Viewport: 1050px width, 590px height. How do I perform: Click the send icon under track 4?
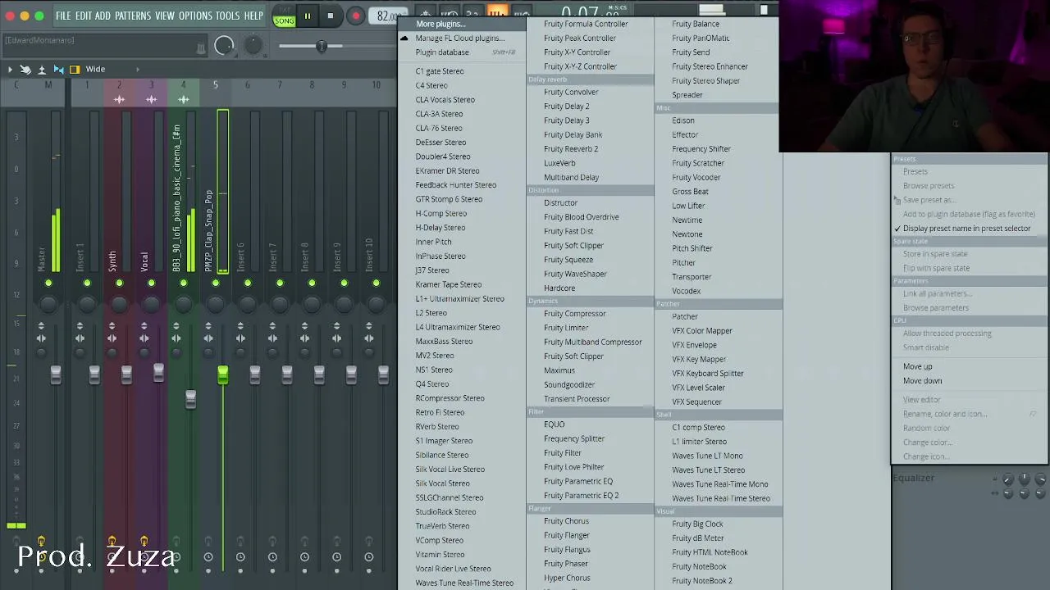click(x=183, y=100)
